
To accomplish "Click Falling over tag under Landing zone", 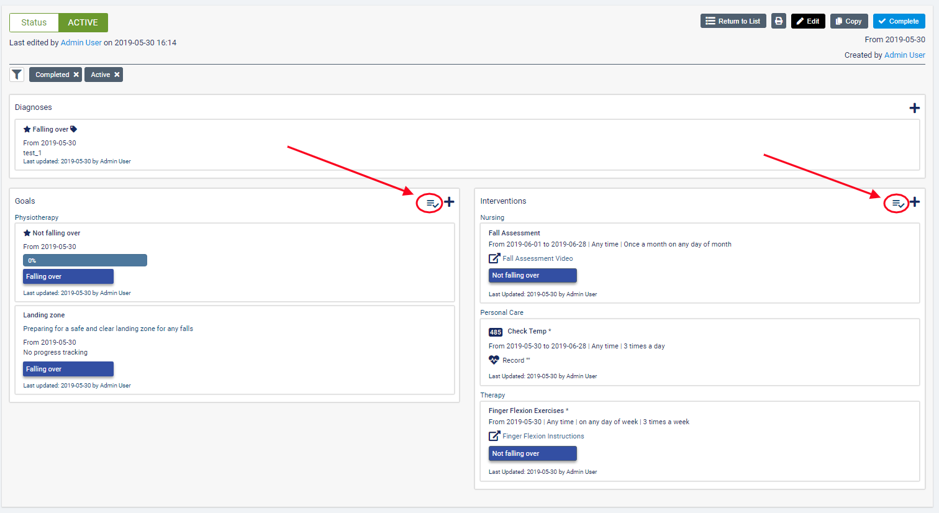I will click(x=68, y=369).
